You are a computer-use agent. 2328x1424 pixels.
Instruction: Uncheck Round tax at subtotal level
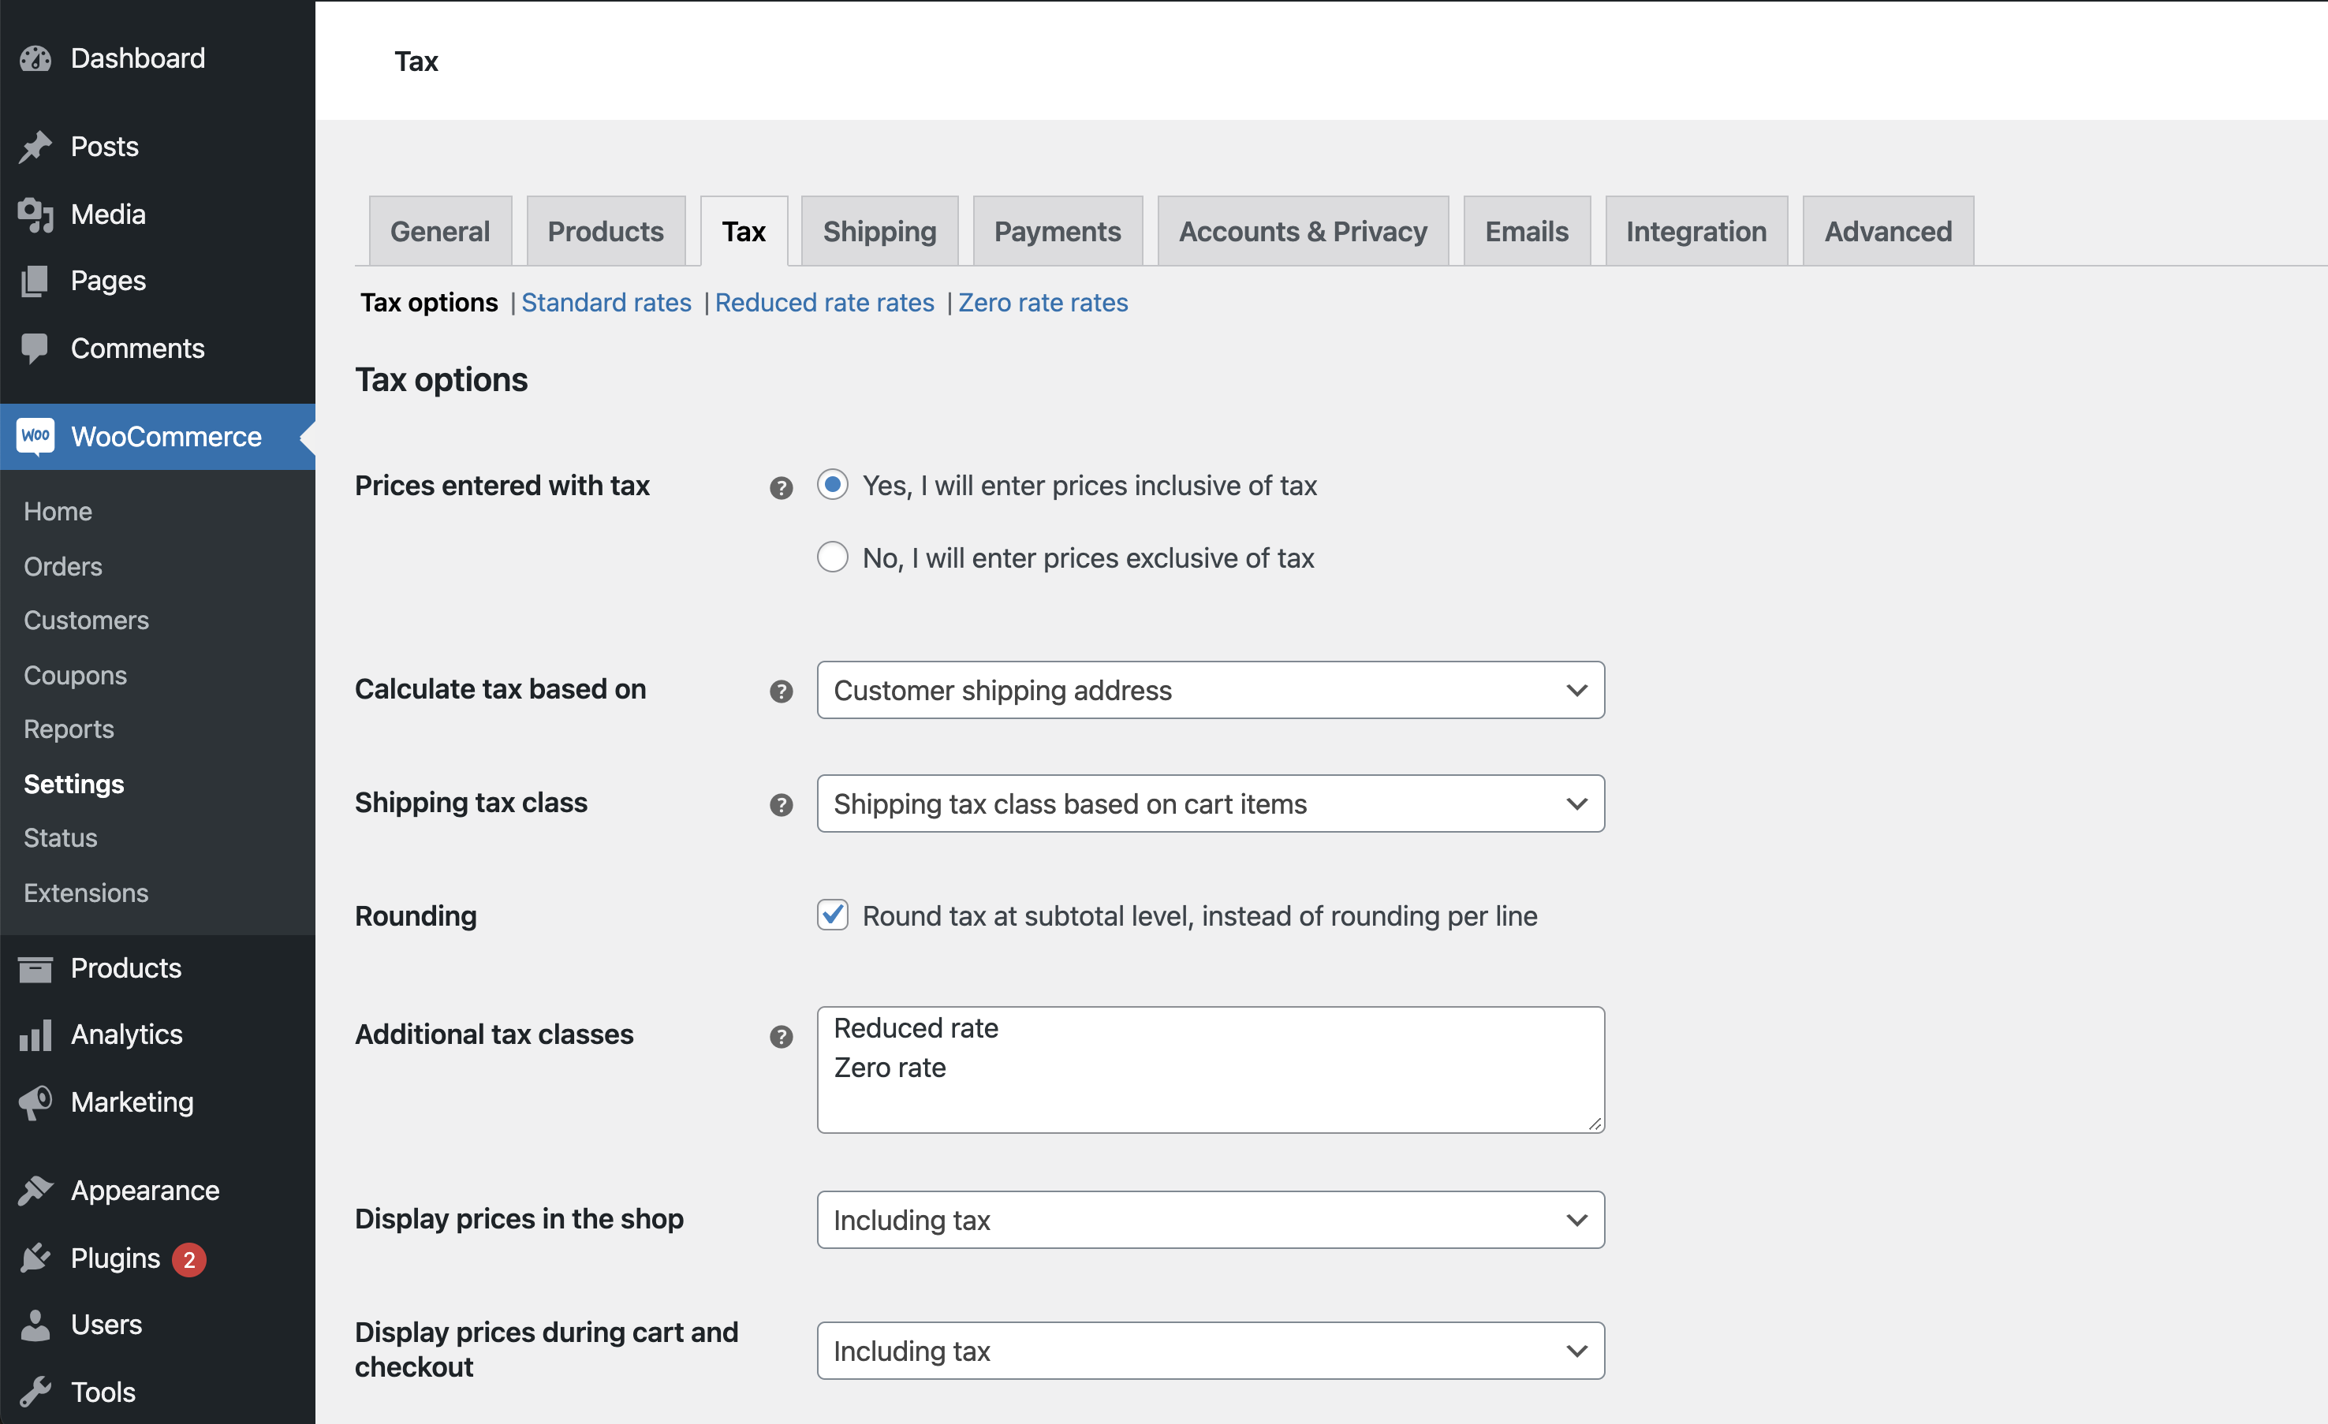[831, 915]
